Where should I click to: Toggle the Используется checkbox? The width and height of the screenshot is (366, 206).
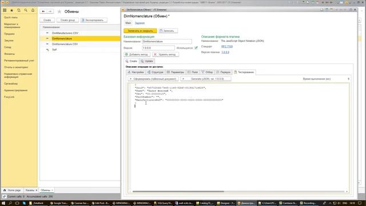196,48
